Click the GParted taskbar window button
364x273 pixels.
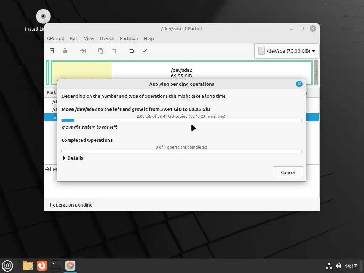[70, 266]
